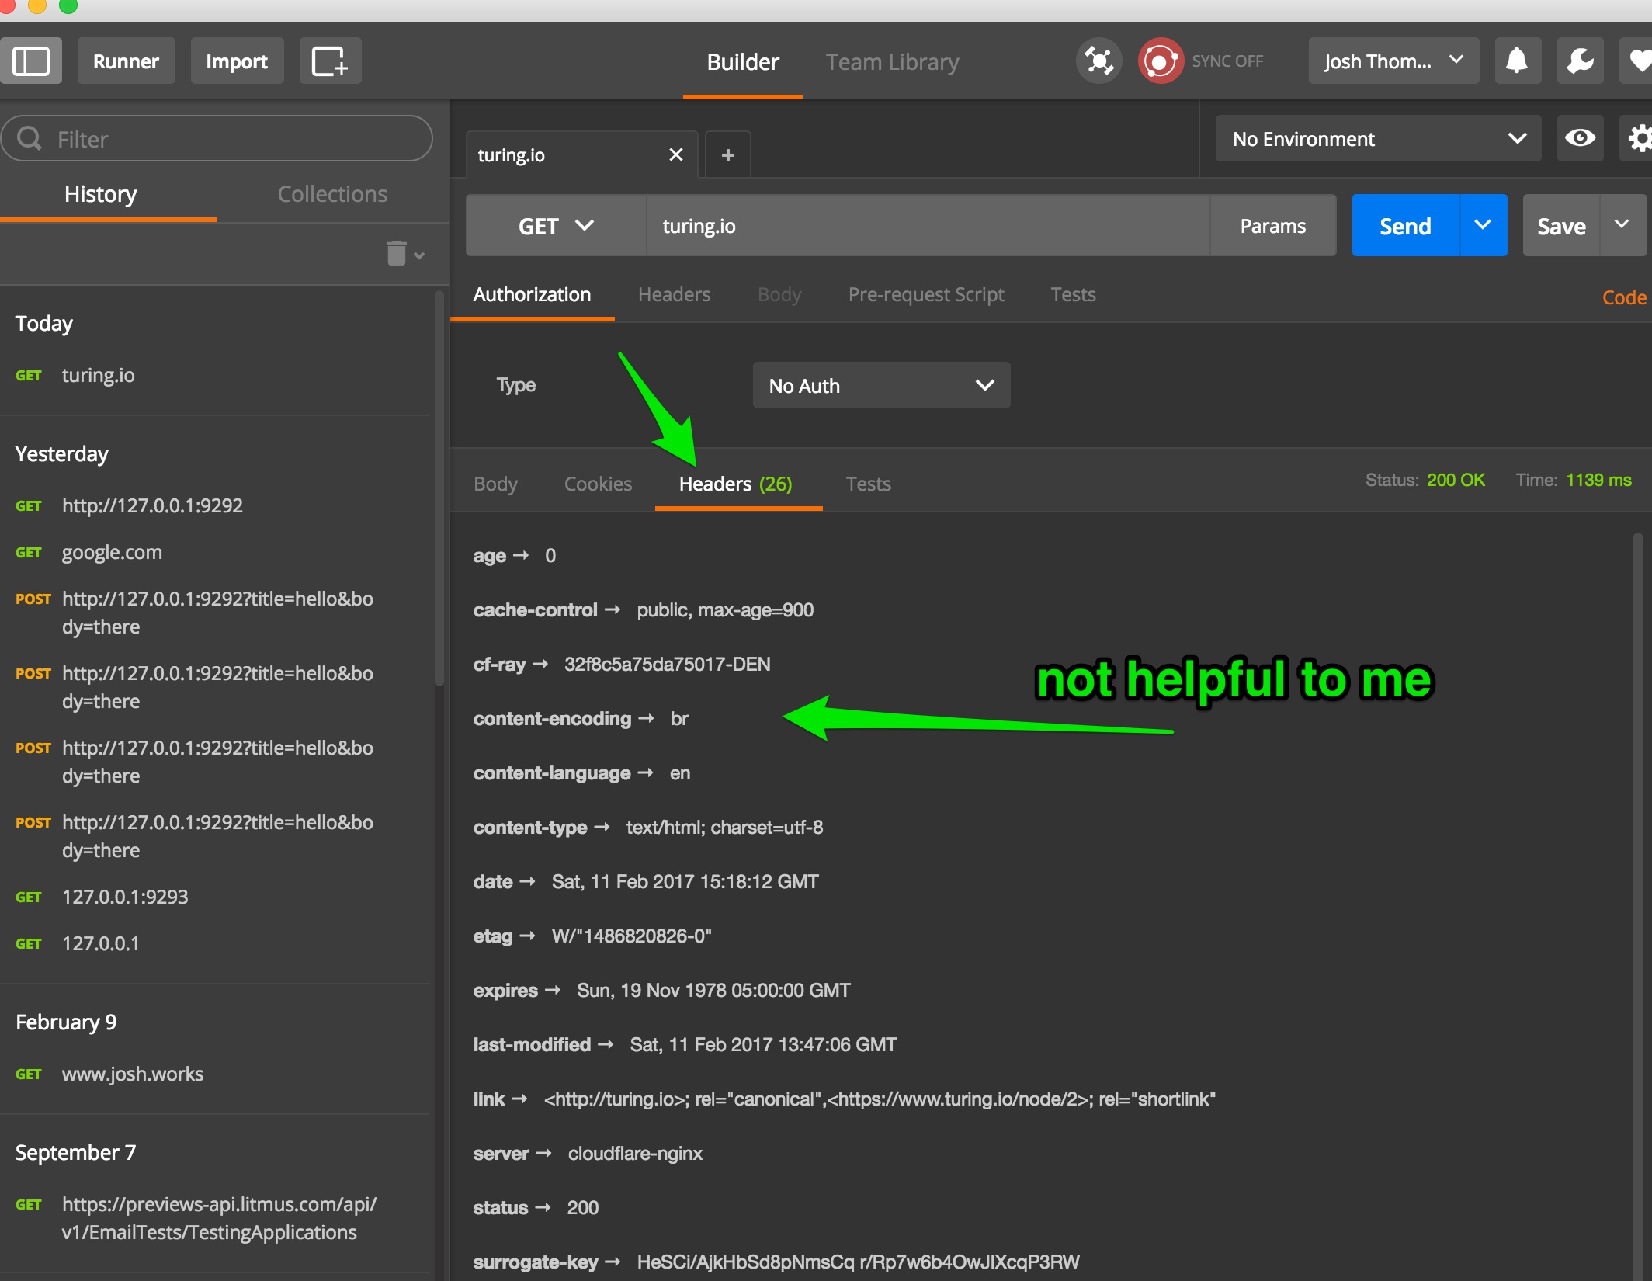
Task: Expand the clear history options chevron
Action: (419, 255)
